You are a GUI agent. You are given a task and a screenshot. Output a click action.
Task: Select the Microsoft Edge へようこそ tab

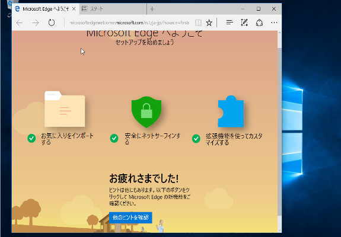46,9
